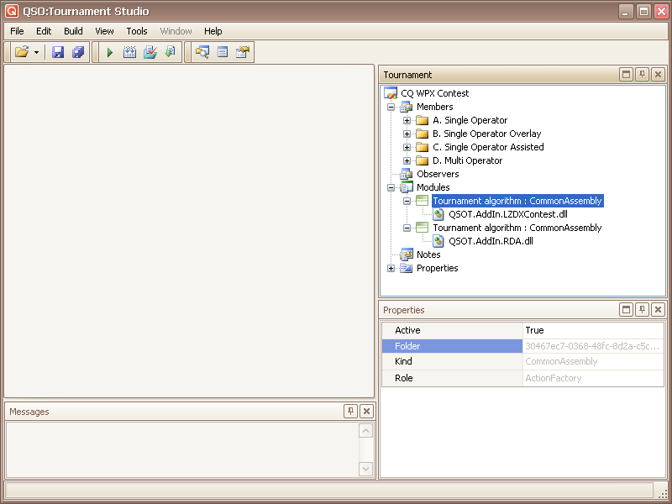The height and width of the screenshot is (504, 672).
Task: Expand the Properties tree node
Action: pyautogui.click(x=391, y=268)
